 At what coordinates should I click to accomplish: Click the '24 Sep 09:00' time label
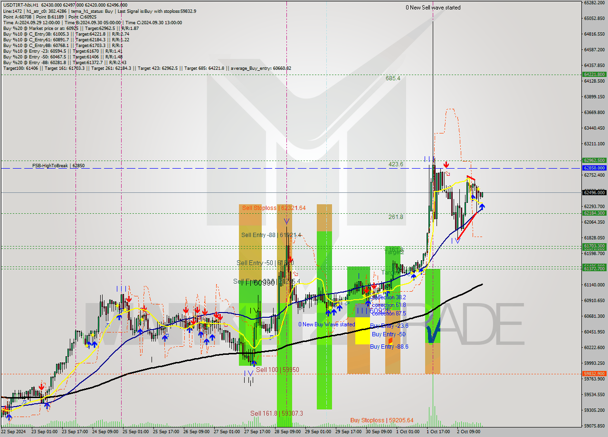click(x=106, y=432)
